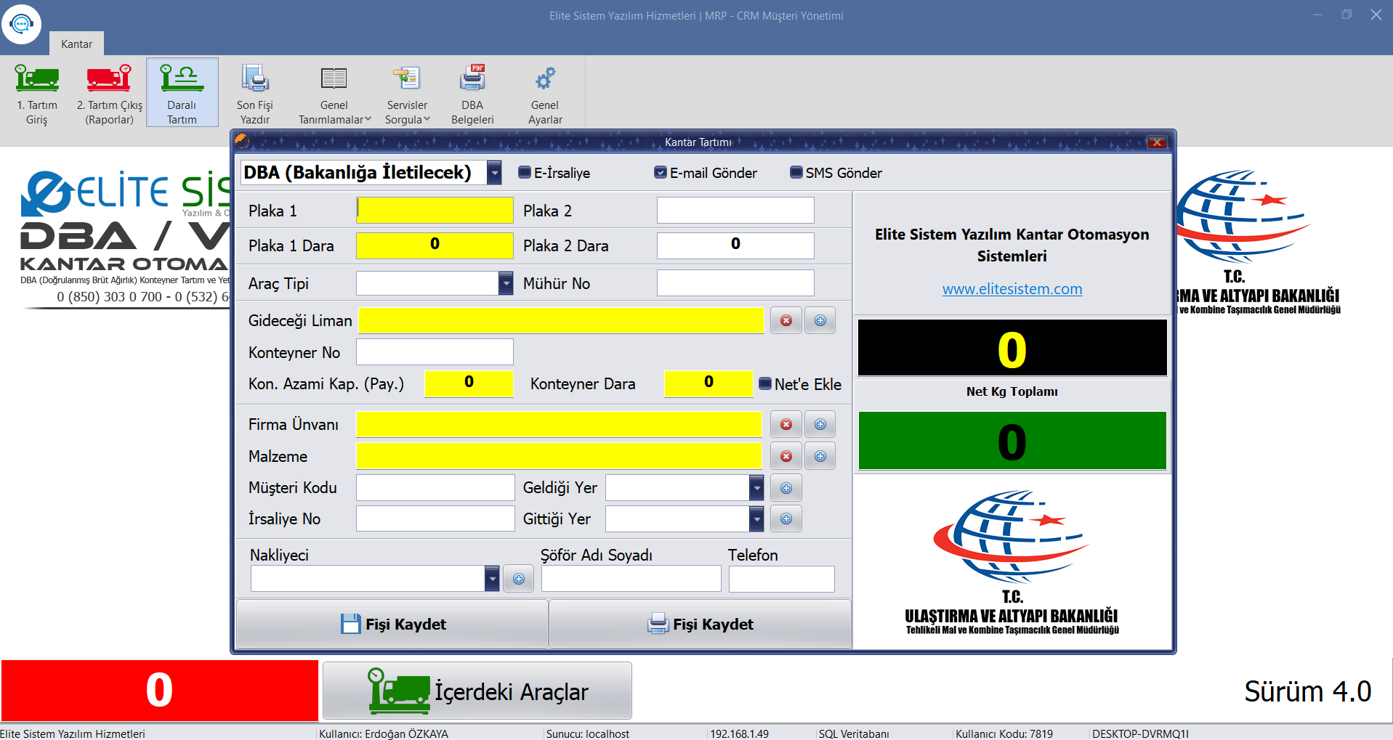Image resolution: width=1393 pixels, height=740 pixels.
Task: Uncheck the E-mail Gönder checkbox
Action: [661, 173]
